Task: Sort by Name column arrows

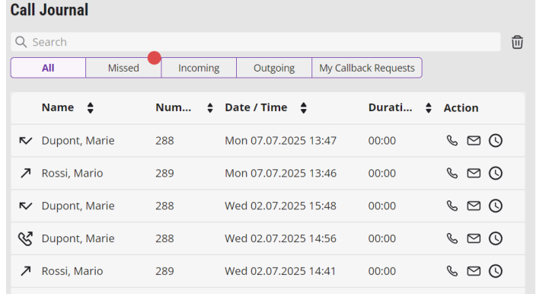Action: coord(90,107)
